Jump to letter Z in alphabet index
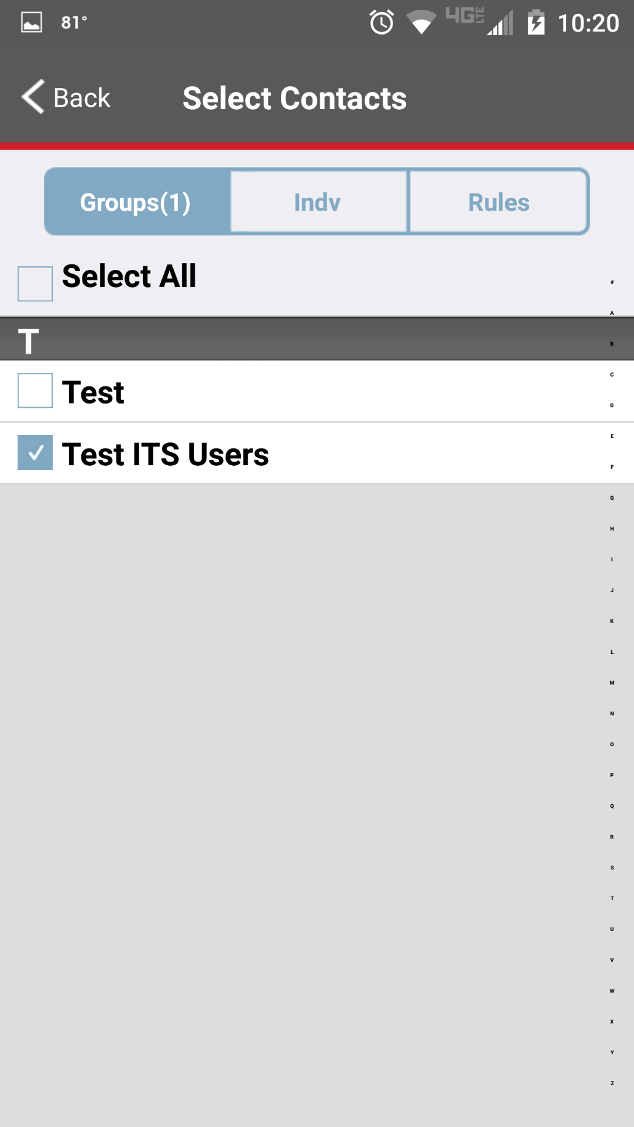This screenshot has width=634, height=1127. click(x=612, y=1083)
